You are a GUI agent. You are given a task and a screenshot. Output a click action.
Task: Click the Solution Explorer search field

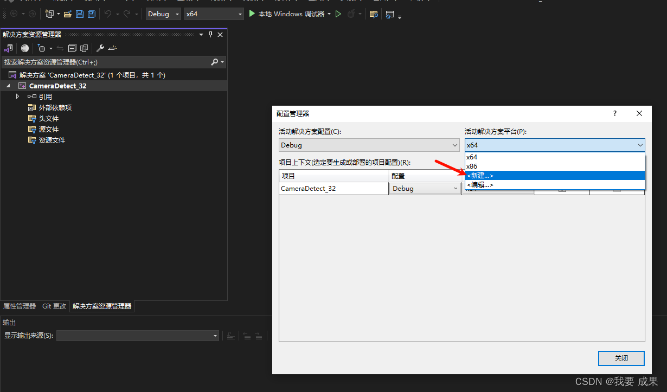point(106,62)
